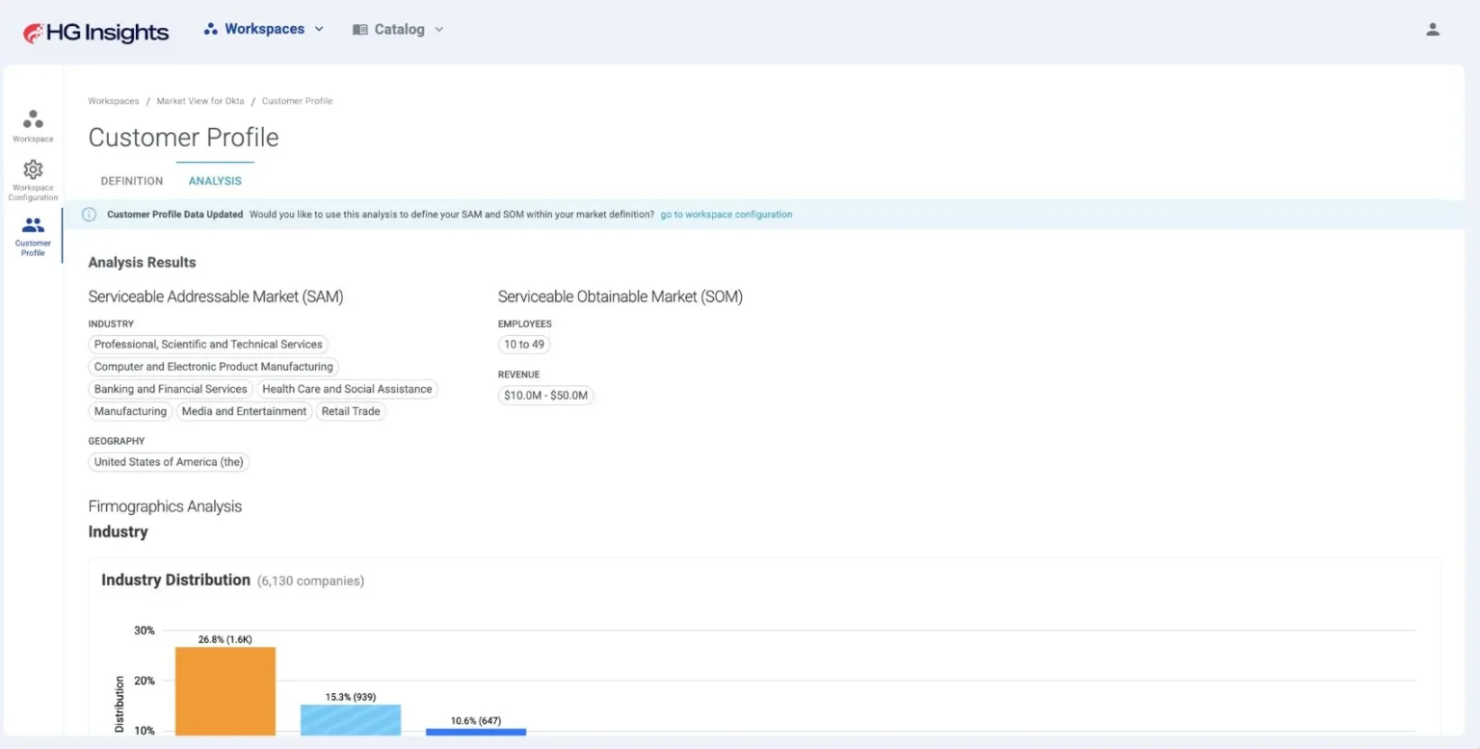This screenshot has height=749, width=1480.
Task: Select Computer and Electronic Product Manufacturing chip
Action: tap(213, 367)
